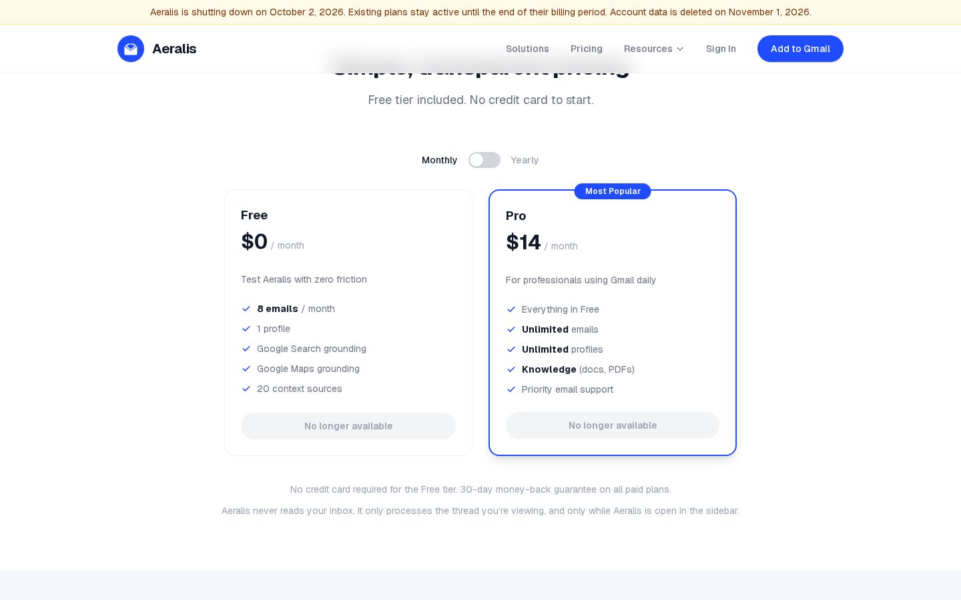Image resolution: width=961 pixels, height=600 pixels.
Task: Click the Add to Gmail button
Action: point(800,49)
